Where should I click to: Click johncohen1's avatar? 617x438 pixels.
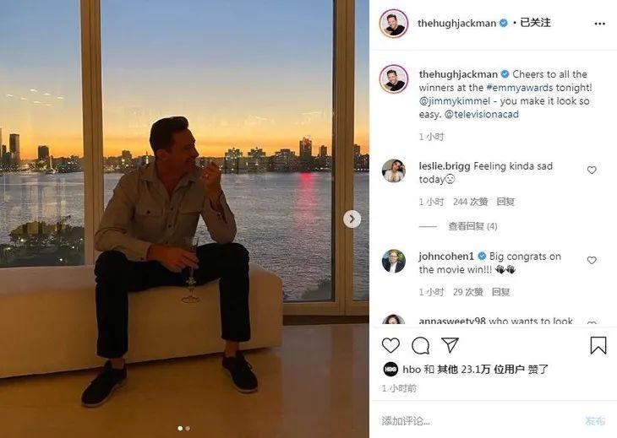pyautogui.click(x=394, y=261)
